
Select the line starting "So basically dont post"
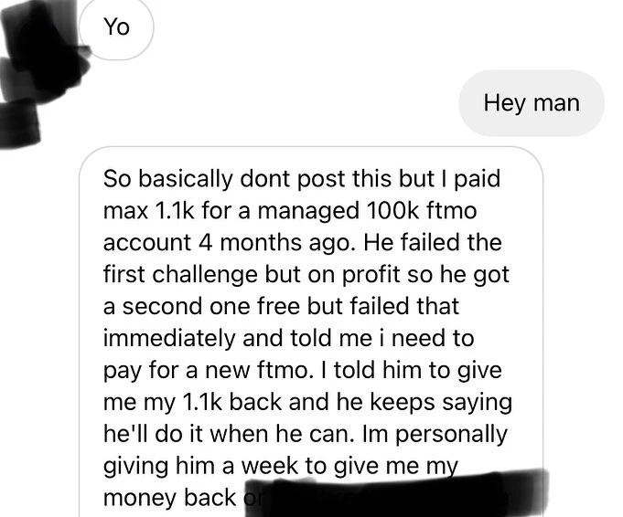coord(302,179)
